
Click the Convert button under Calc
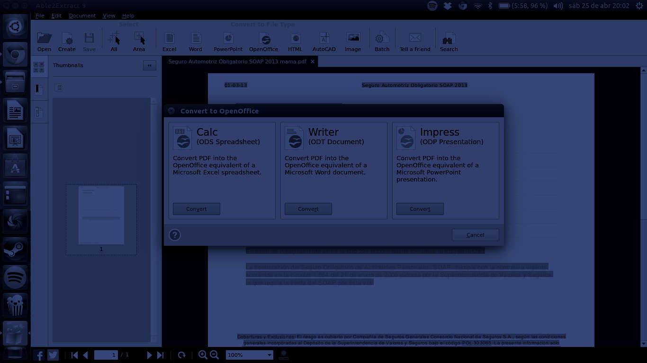click(196, 209)
